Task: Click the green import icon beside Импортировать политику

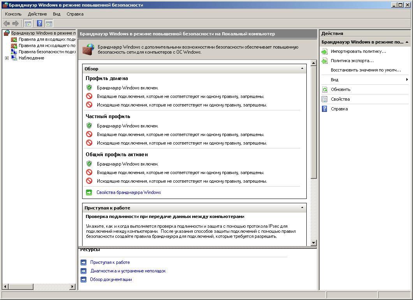Action: point(325,52)
